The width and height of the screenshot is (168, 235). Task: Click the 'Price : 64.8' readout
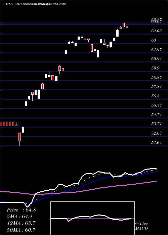(x=21, y=210)
